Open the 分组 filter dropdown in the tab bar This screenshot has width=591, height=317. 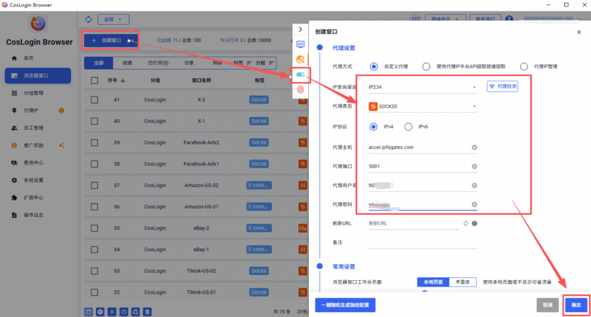click(265, 63)
